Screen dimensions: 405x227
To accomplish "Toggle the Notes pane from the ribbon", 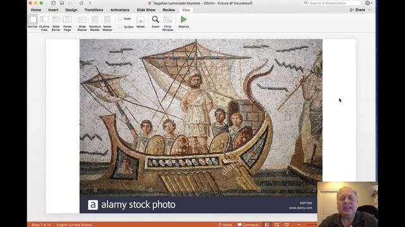I will pos(140,21).
